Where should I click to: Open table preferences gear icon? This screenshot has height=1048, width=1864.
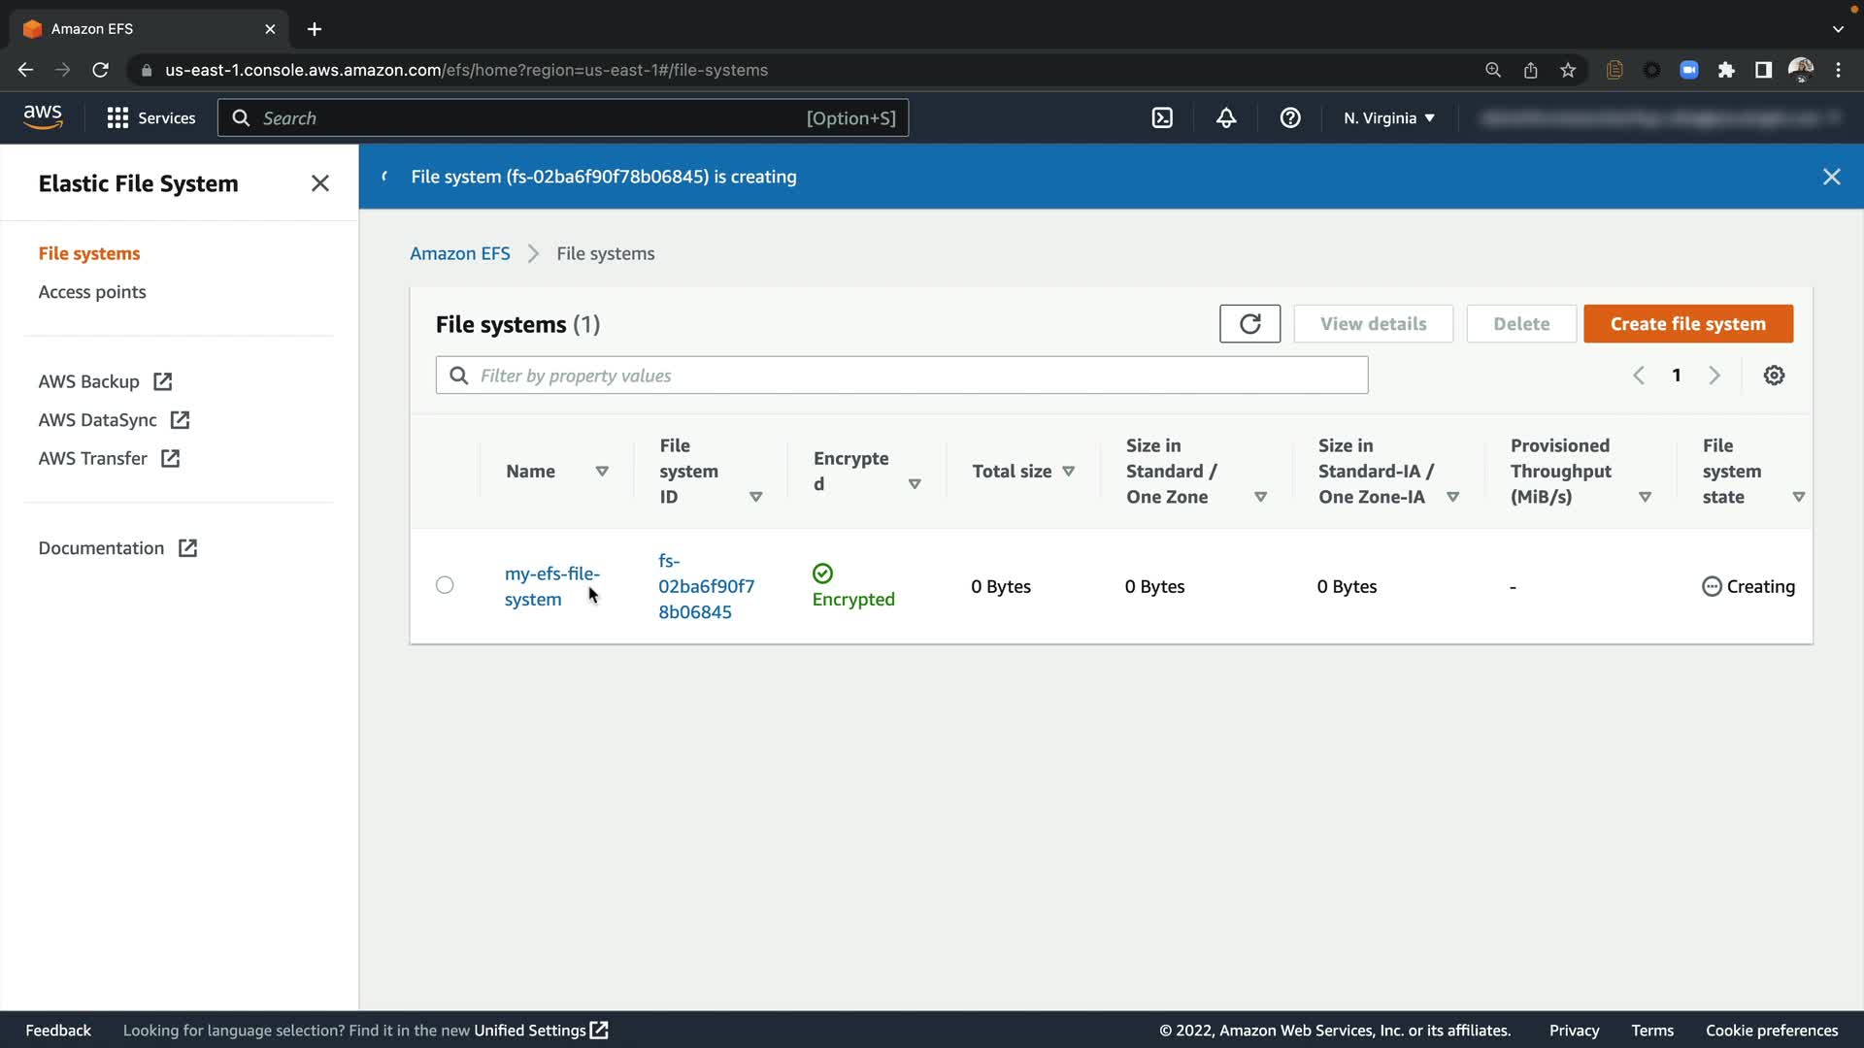point(1774,376)
